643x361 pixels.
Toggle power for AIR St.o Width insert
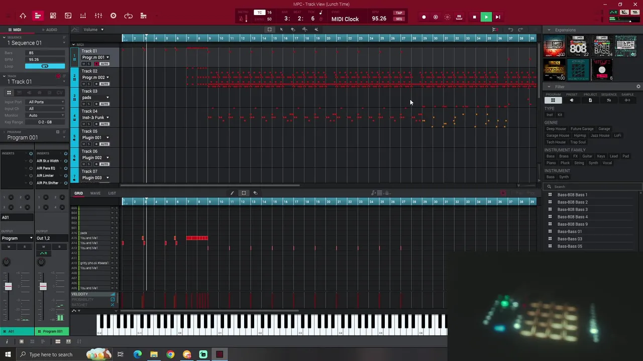point(65,161)
